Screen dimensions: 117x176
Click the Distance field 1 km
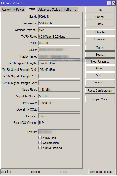59,116
